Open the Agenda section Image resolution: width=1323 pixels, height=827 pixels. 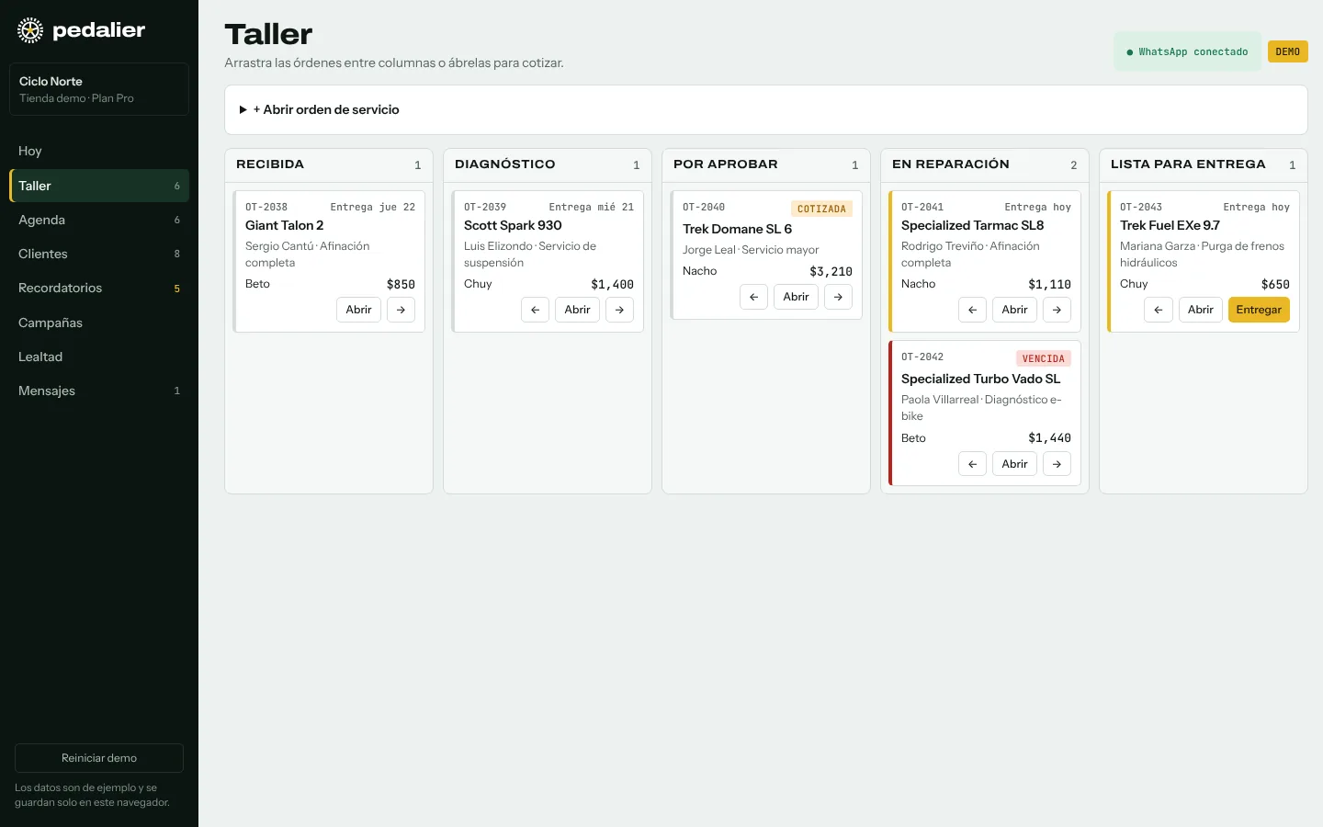pyautogui.click(x=99, y=220)
